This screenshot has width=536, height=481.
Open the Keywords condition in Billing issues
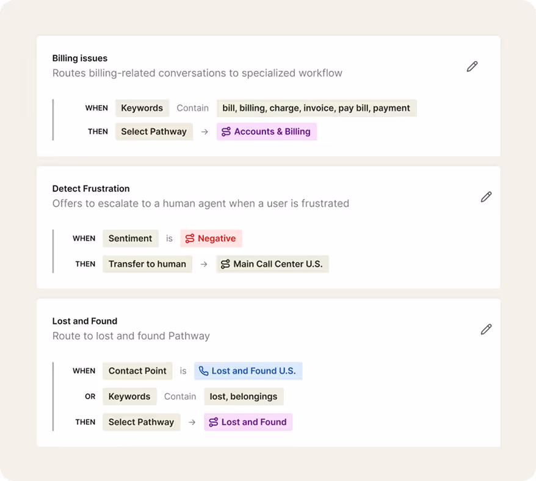(142, 108)
